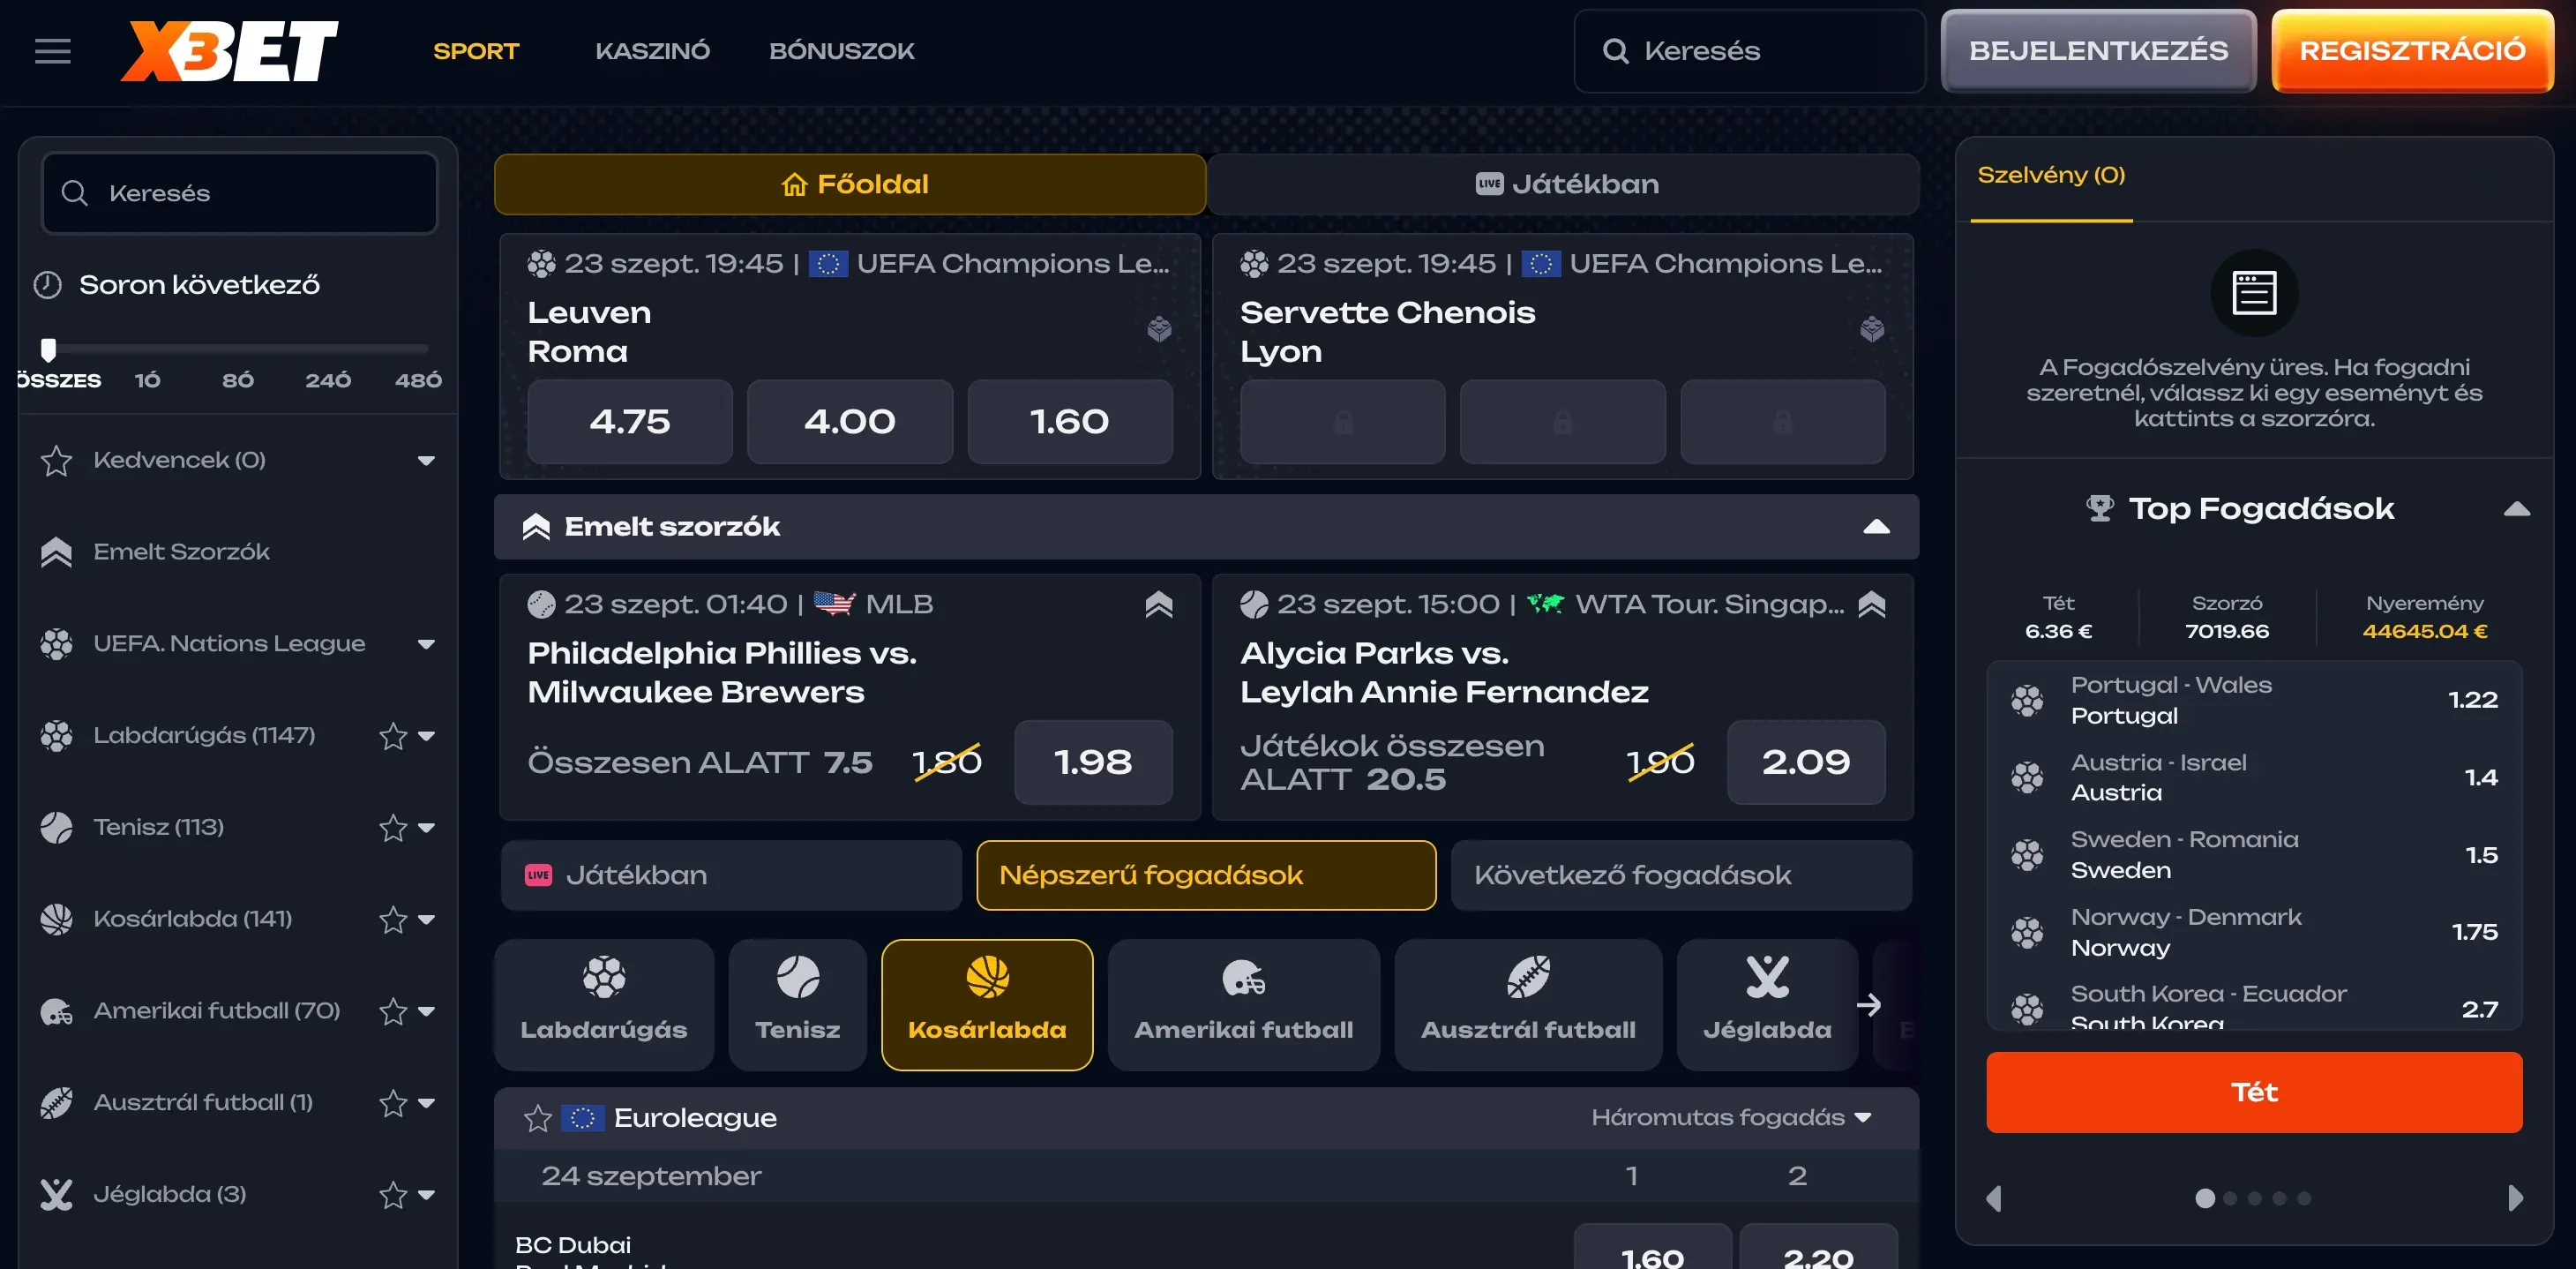Go to next Top Fogadások slide

coord(2516,1198)
